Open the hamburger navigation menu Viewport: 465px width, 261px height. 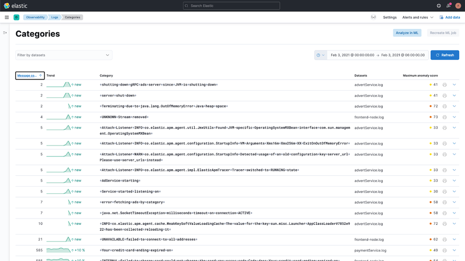[x=7, y=17]
